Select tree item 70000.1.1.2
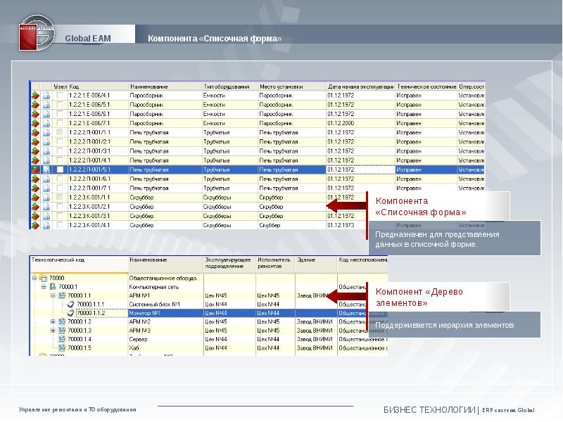 91,313
